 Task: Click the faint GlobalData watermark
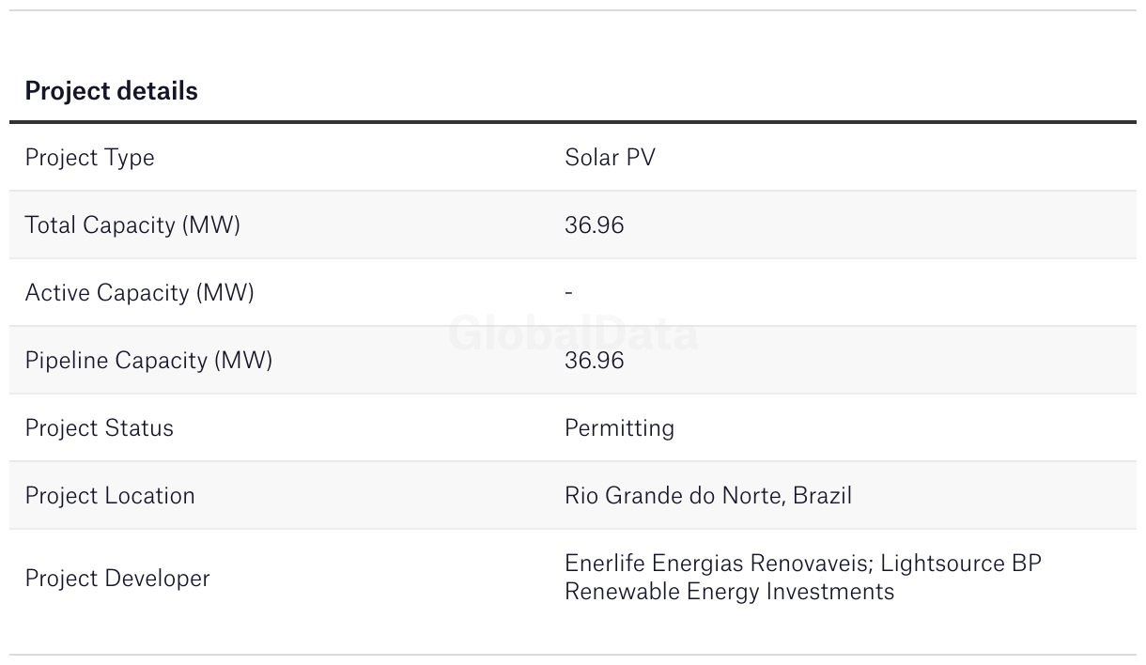click(x=573, y=334)
